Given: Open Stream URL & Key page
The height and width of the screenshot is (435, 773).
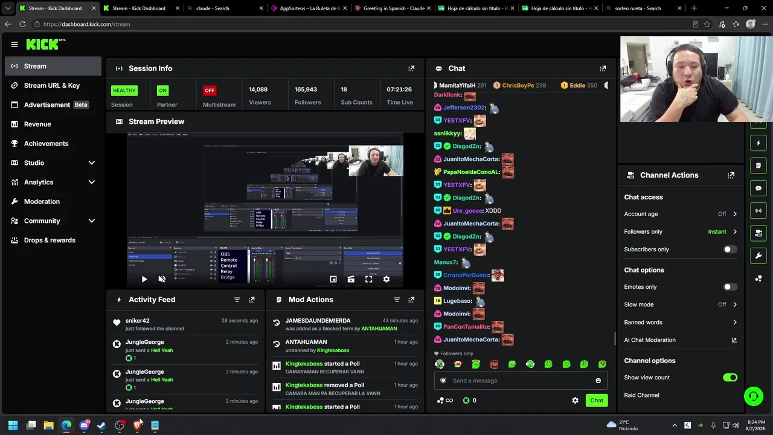Looking at the screenshot, I should [53, 86].
